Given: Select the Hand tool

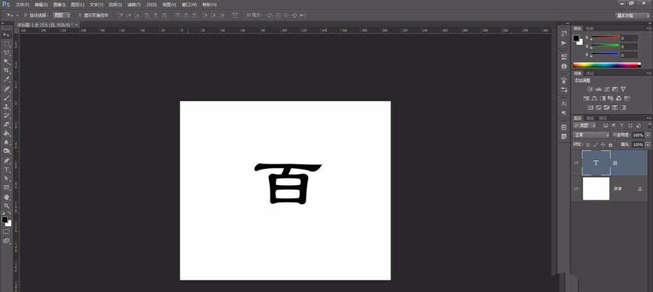Looking at the screenshot, I should click(7, 196).
